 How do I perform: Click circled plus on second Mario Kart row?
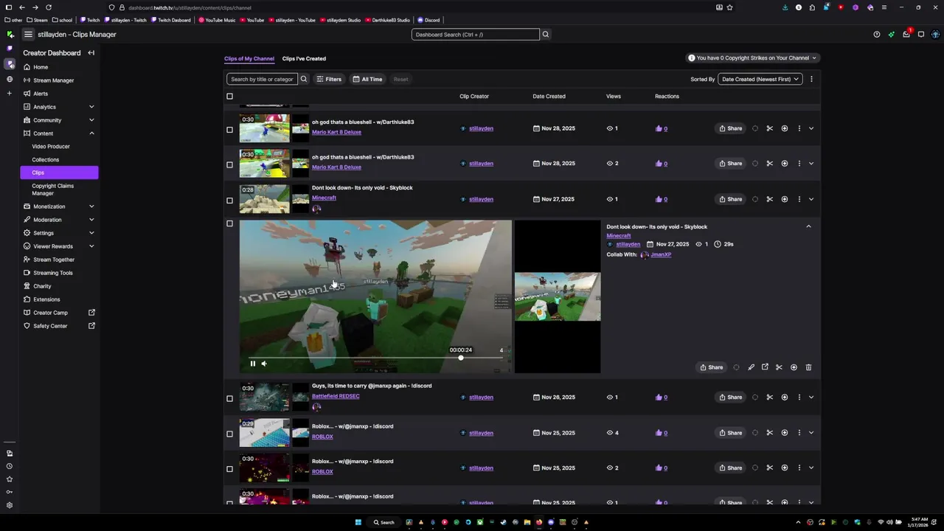[x=784, y=164]
